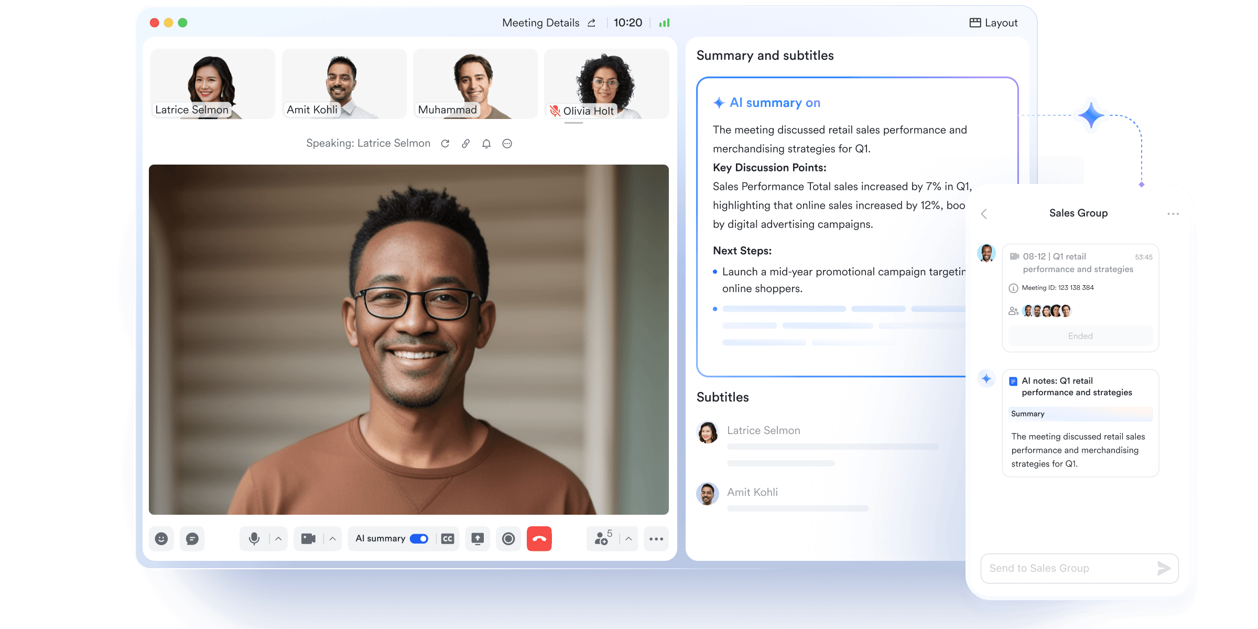1258x629 pixels.
Task: Click 'Speaking: Latrice Selmon' label
Action: (368, 143)
